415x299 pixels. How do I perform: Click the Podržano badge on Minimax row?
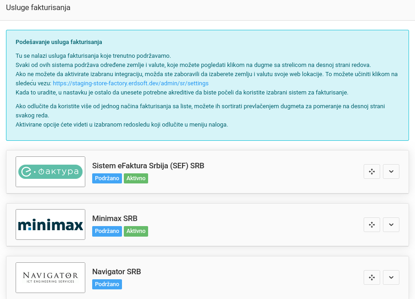(x=107, y=232)
